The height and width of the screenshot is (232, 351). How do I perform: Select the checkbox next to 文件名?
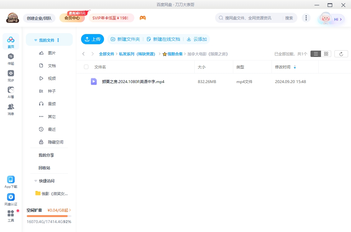[x=86, y=67]
